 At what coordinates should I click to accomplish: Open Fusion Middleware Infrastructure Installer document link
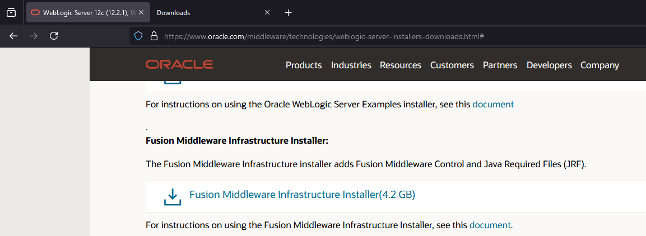(x=490, y=225)
